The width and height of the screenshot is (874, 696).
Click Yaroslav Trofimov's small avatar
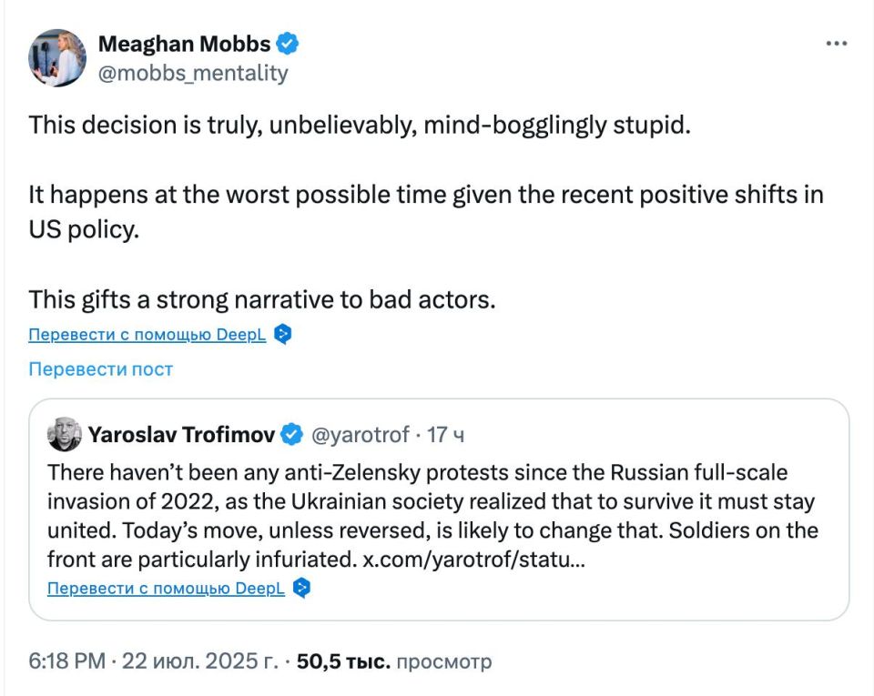(x=64, y=435)
